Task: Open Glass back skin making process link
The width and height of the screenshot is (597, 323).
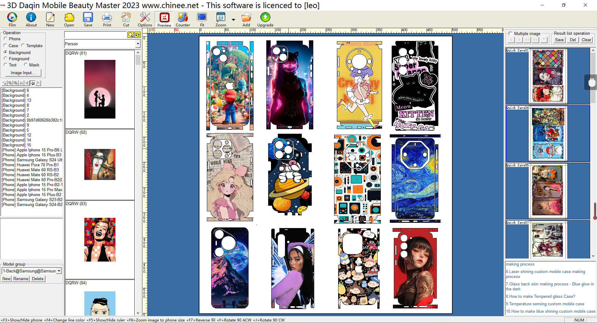Action: [550, 286]
